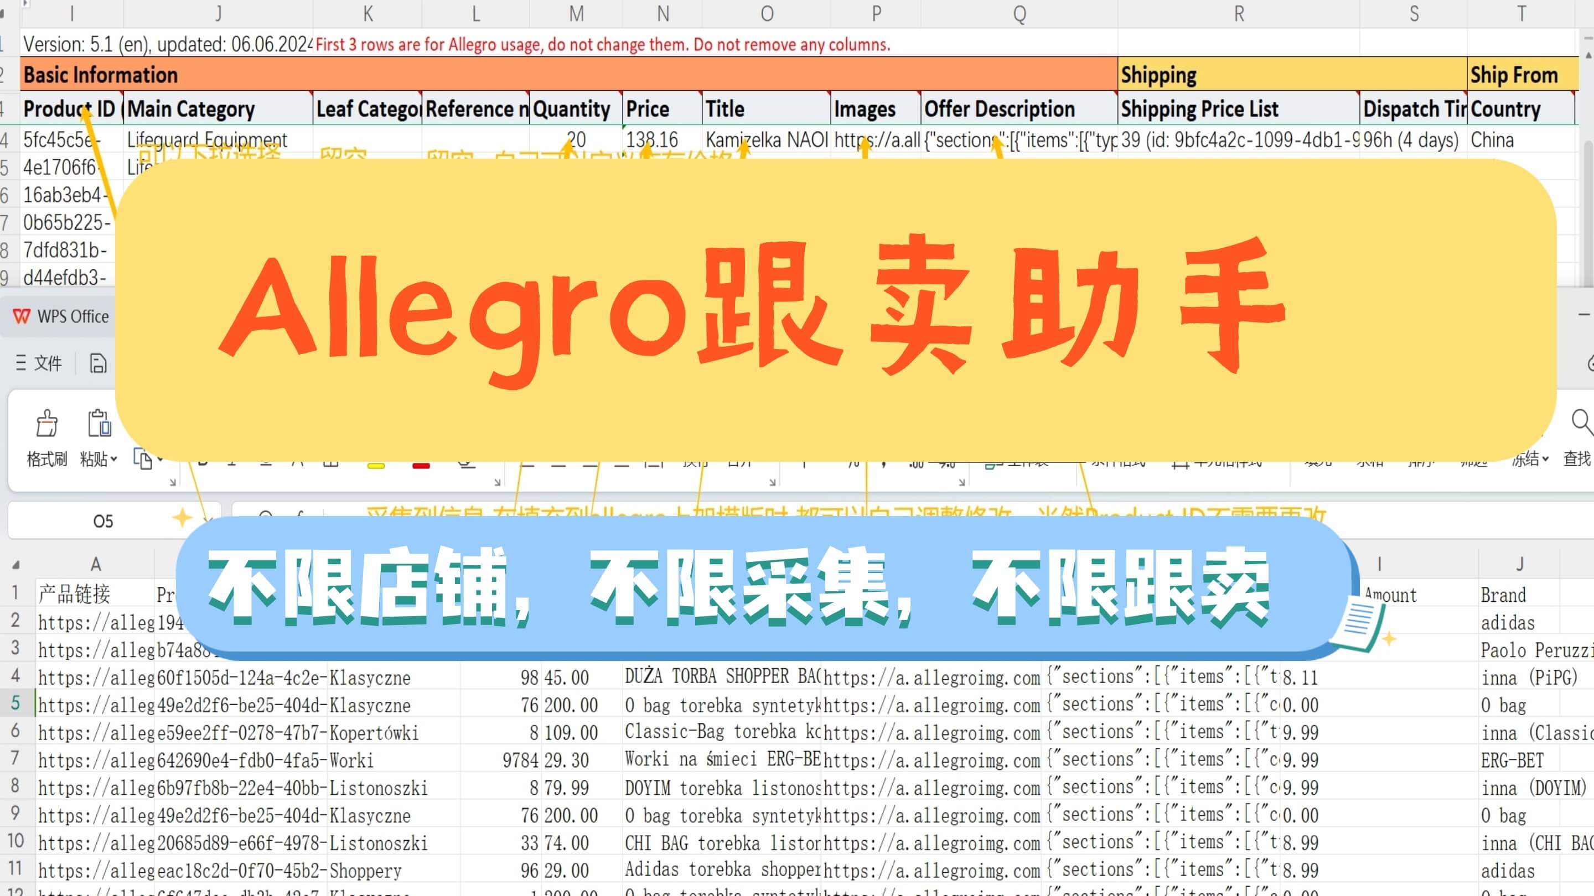Screen dimensions: 1594x896
Task: Select row 5 header in lower sheet
Action: coord(16,703)
